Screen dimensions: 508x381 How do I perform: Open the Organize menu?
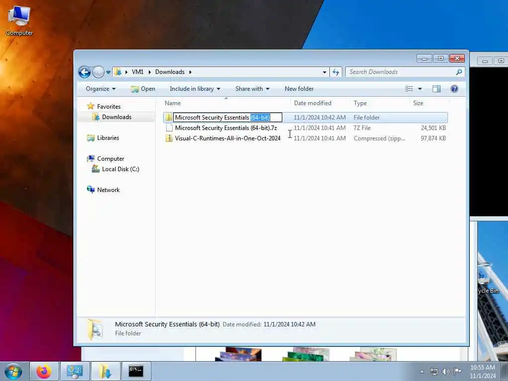click(100, 89)
